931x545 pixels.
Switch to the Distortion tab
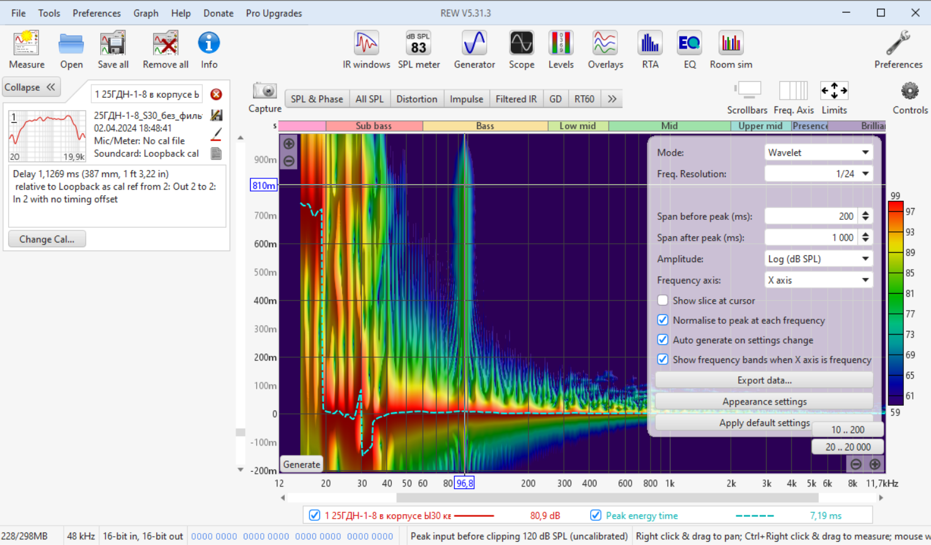pos(416,99)
